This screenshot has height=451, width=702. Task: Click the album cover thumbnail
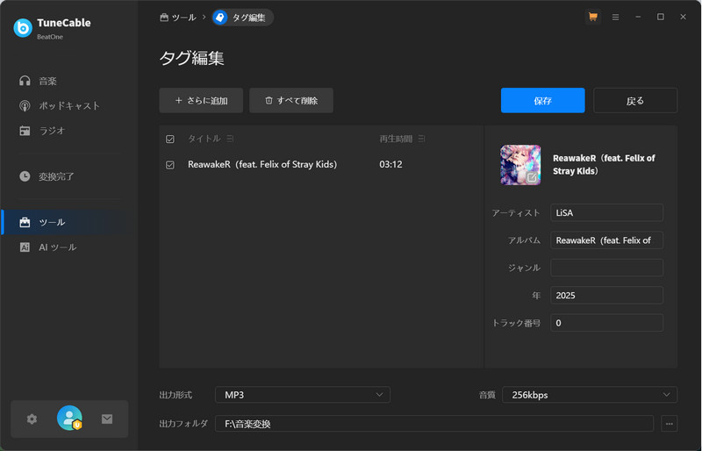tap(520, 165)
